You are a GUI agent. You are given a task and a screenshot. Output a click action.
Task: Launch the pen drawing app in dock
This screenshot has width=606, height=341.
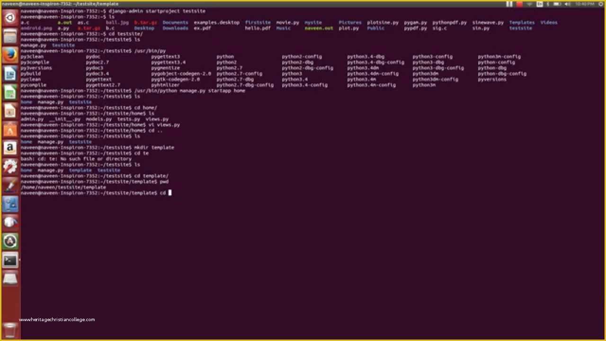point(10,185)
